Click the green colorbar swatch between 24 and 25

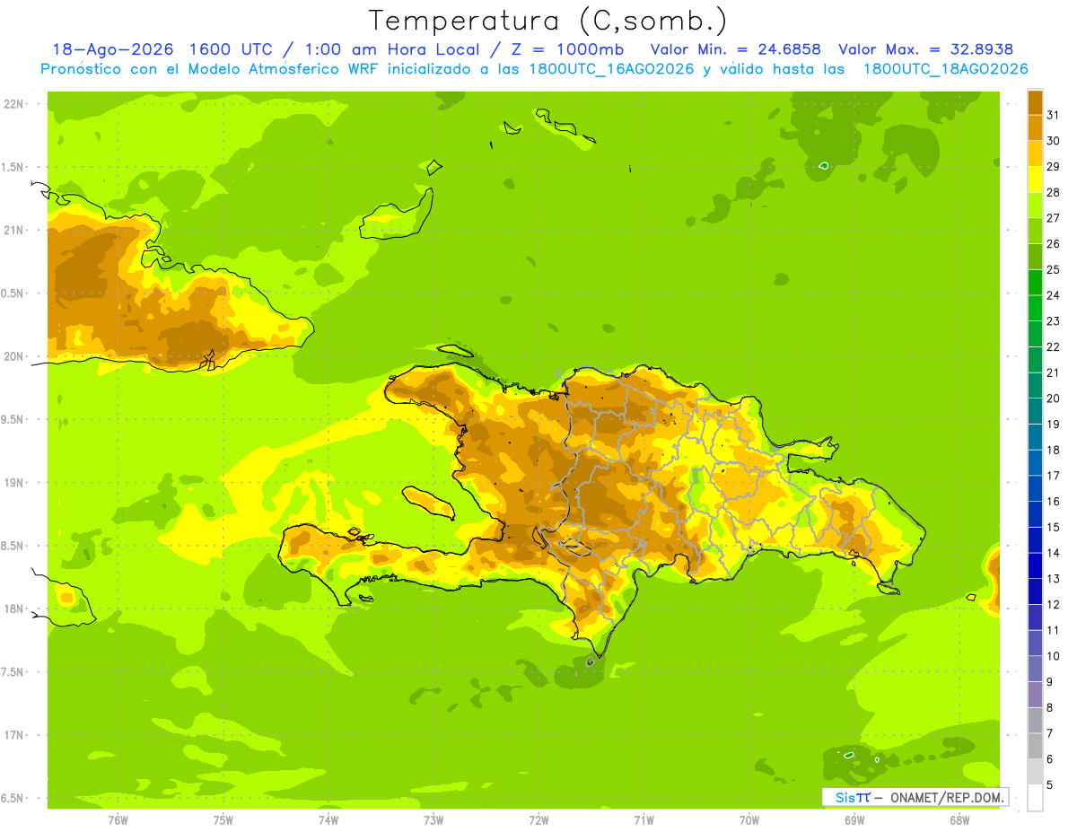(1035, 283)
